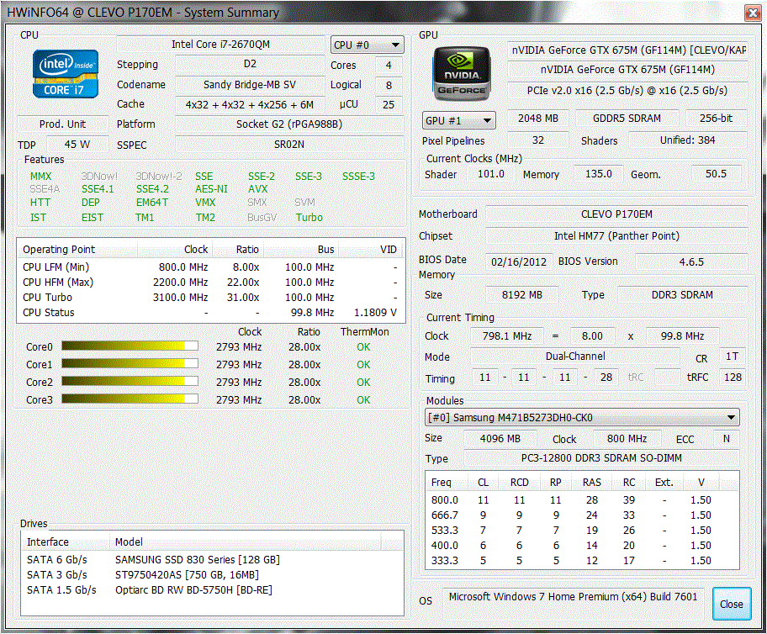
Task: Select the BIOS date 02/16/2012 field
Action: [x=519, y=262]
